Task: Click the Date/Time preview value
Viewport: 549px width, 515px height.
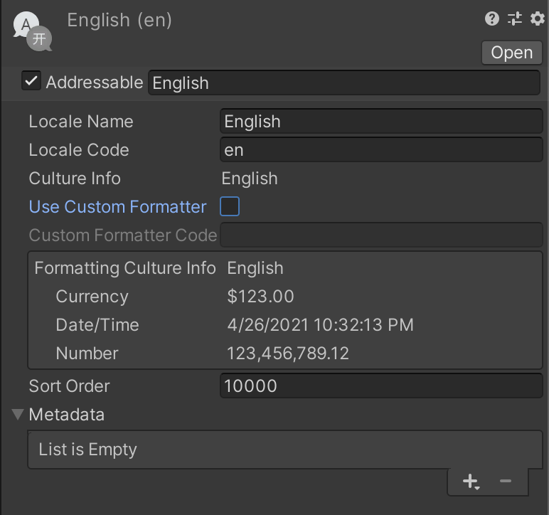Action: point(320,325)
